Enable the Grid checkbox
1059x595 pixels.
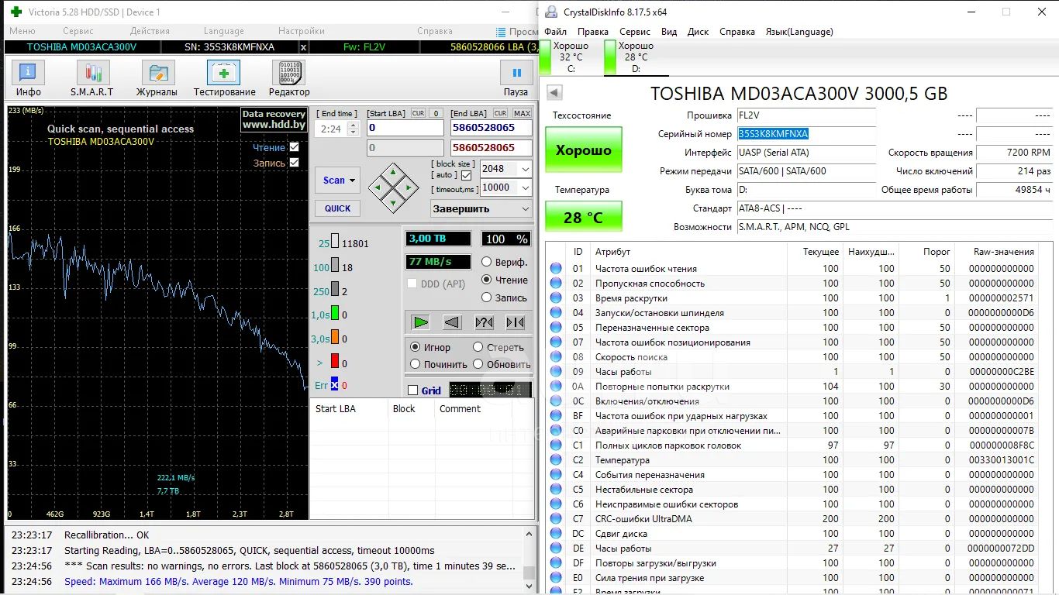click(x=412, y=390)
